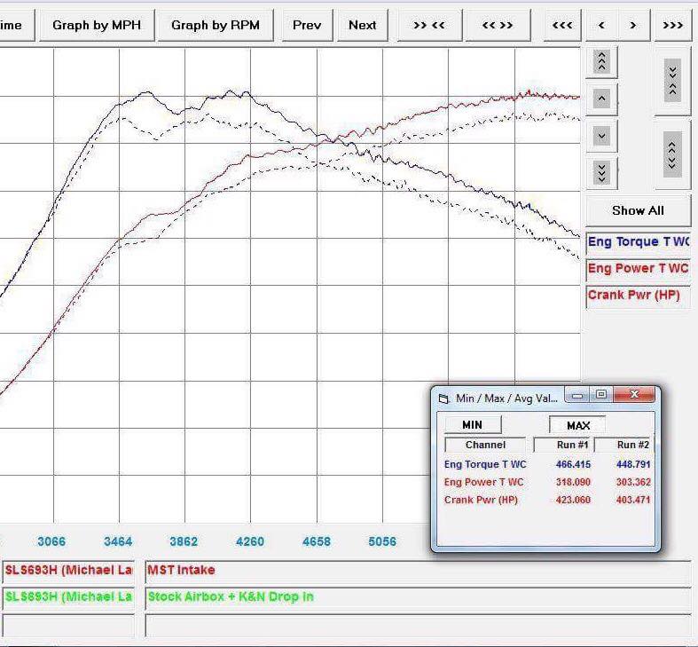Click the Run #1 column header
Viewport: 698px width, 647px height.
(x=563, y=445)
